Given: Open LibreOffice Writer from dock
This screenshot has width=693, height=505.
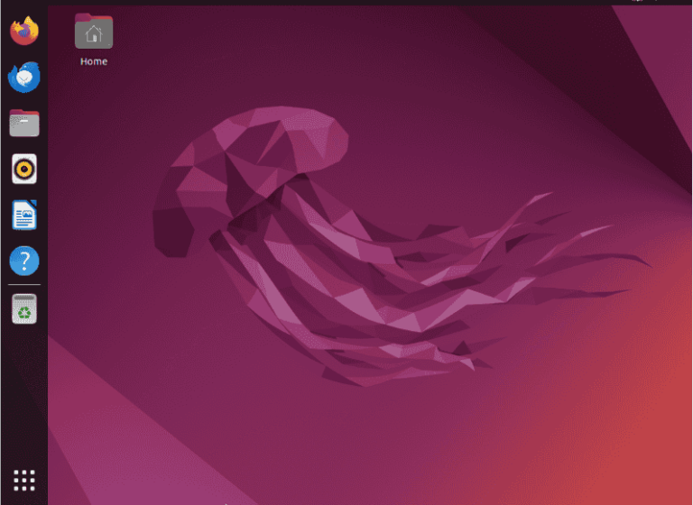Looking at the screenshot, I should 24,216.
